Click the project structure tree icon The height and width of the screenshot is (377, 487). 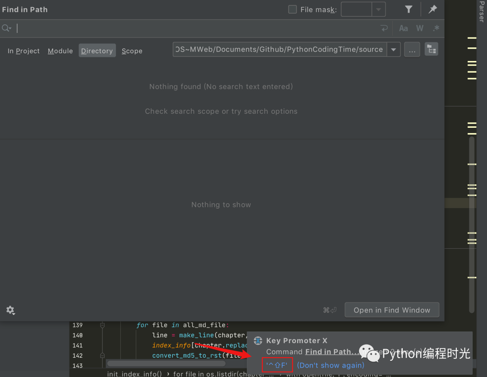[431, 49]
